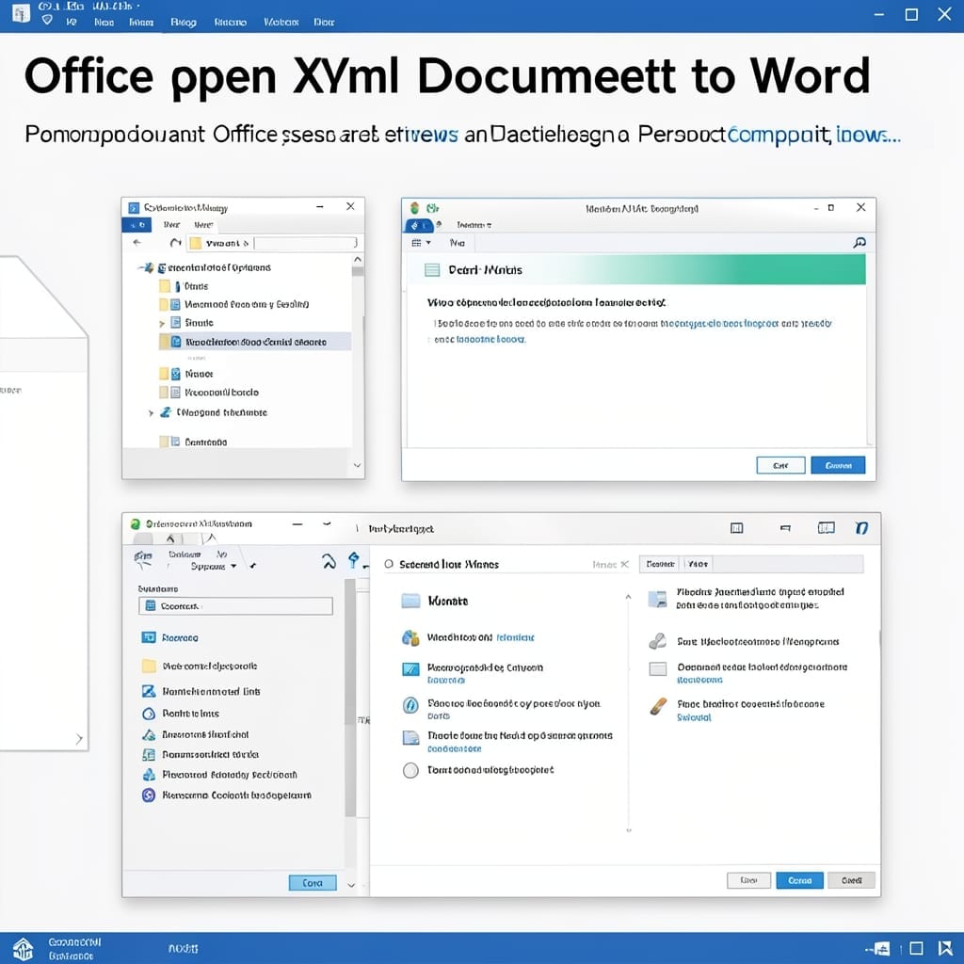
Task: Switch to the blue tab in the explorer window
Action: tap(137, 225)
